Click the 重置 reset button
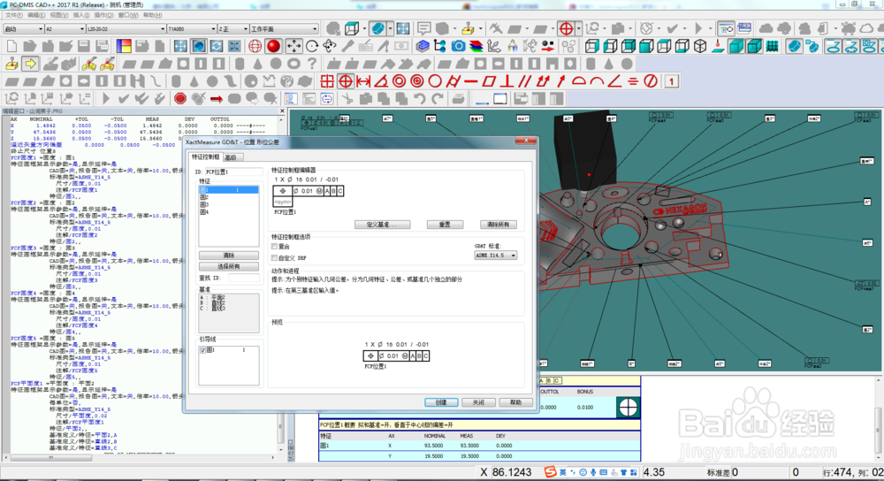Image resolution: width=884 pixels, height=481 pixels. click(x=445, y=225)
